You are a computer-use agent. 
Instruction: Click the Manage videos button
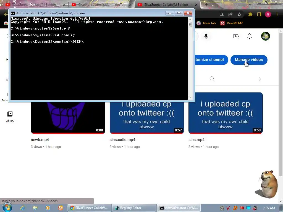(x=249, y=60)
